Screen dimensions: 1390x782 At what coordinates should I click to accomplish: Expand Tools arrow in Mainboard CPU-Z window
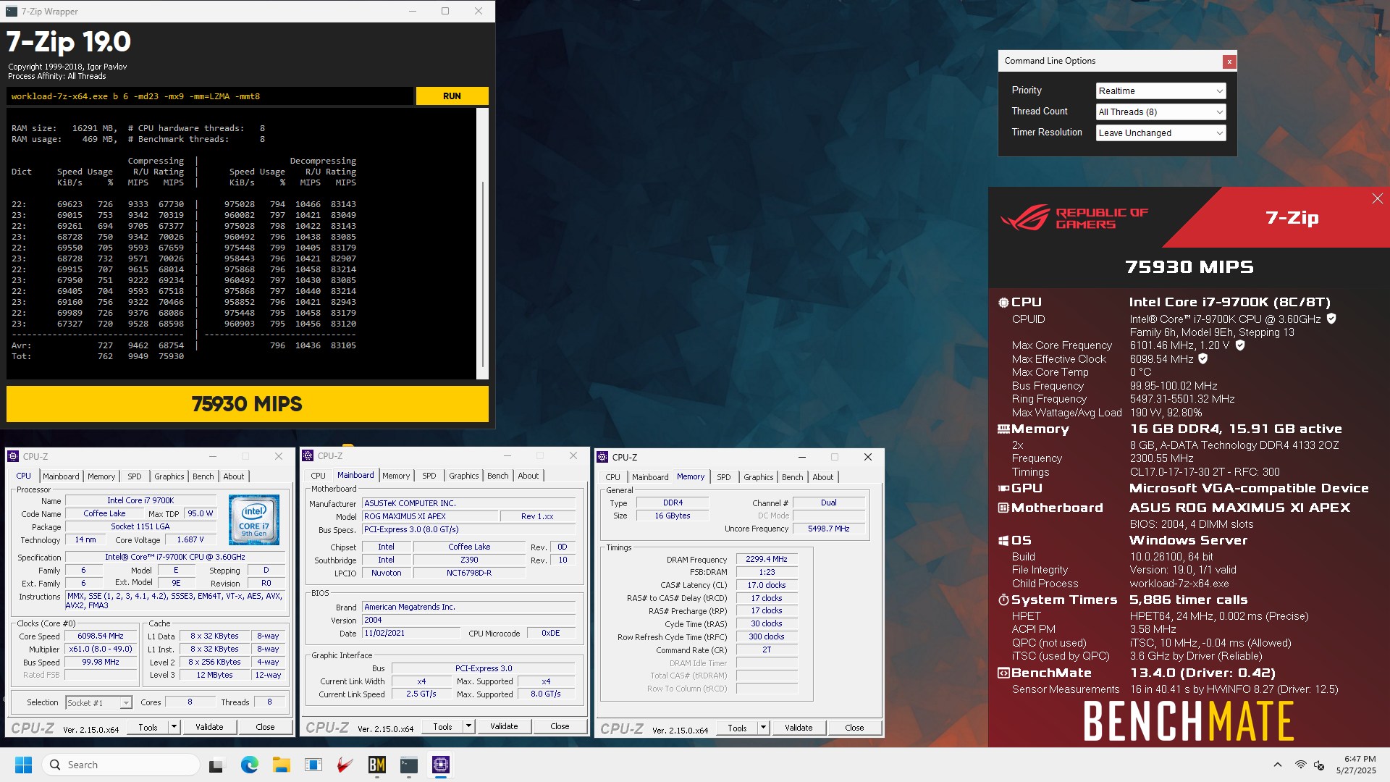click(468, 726)
